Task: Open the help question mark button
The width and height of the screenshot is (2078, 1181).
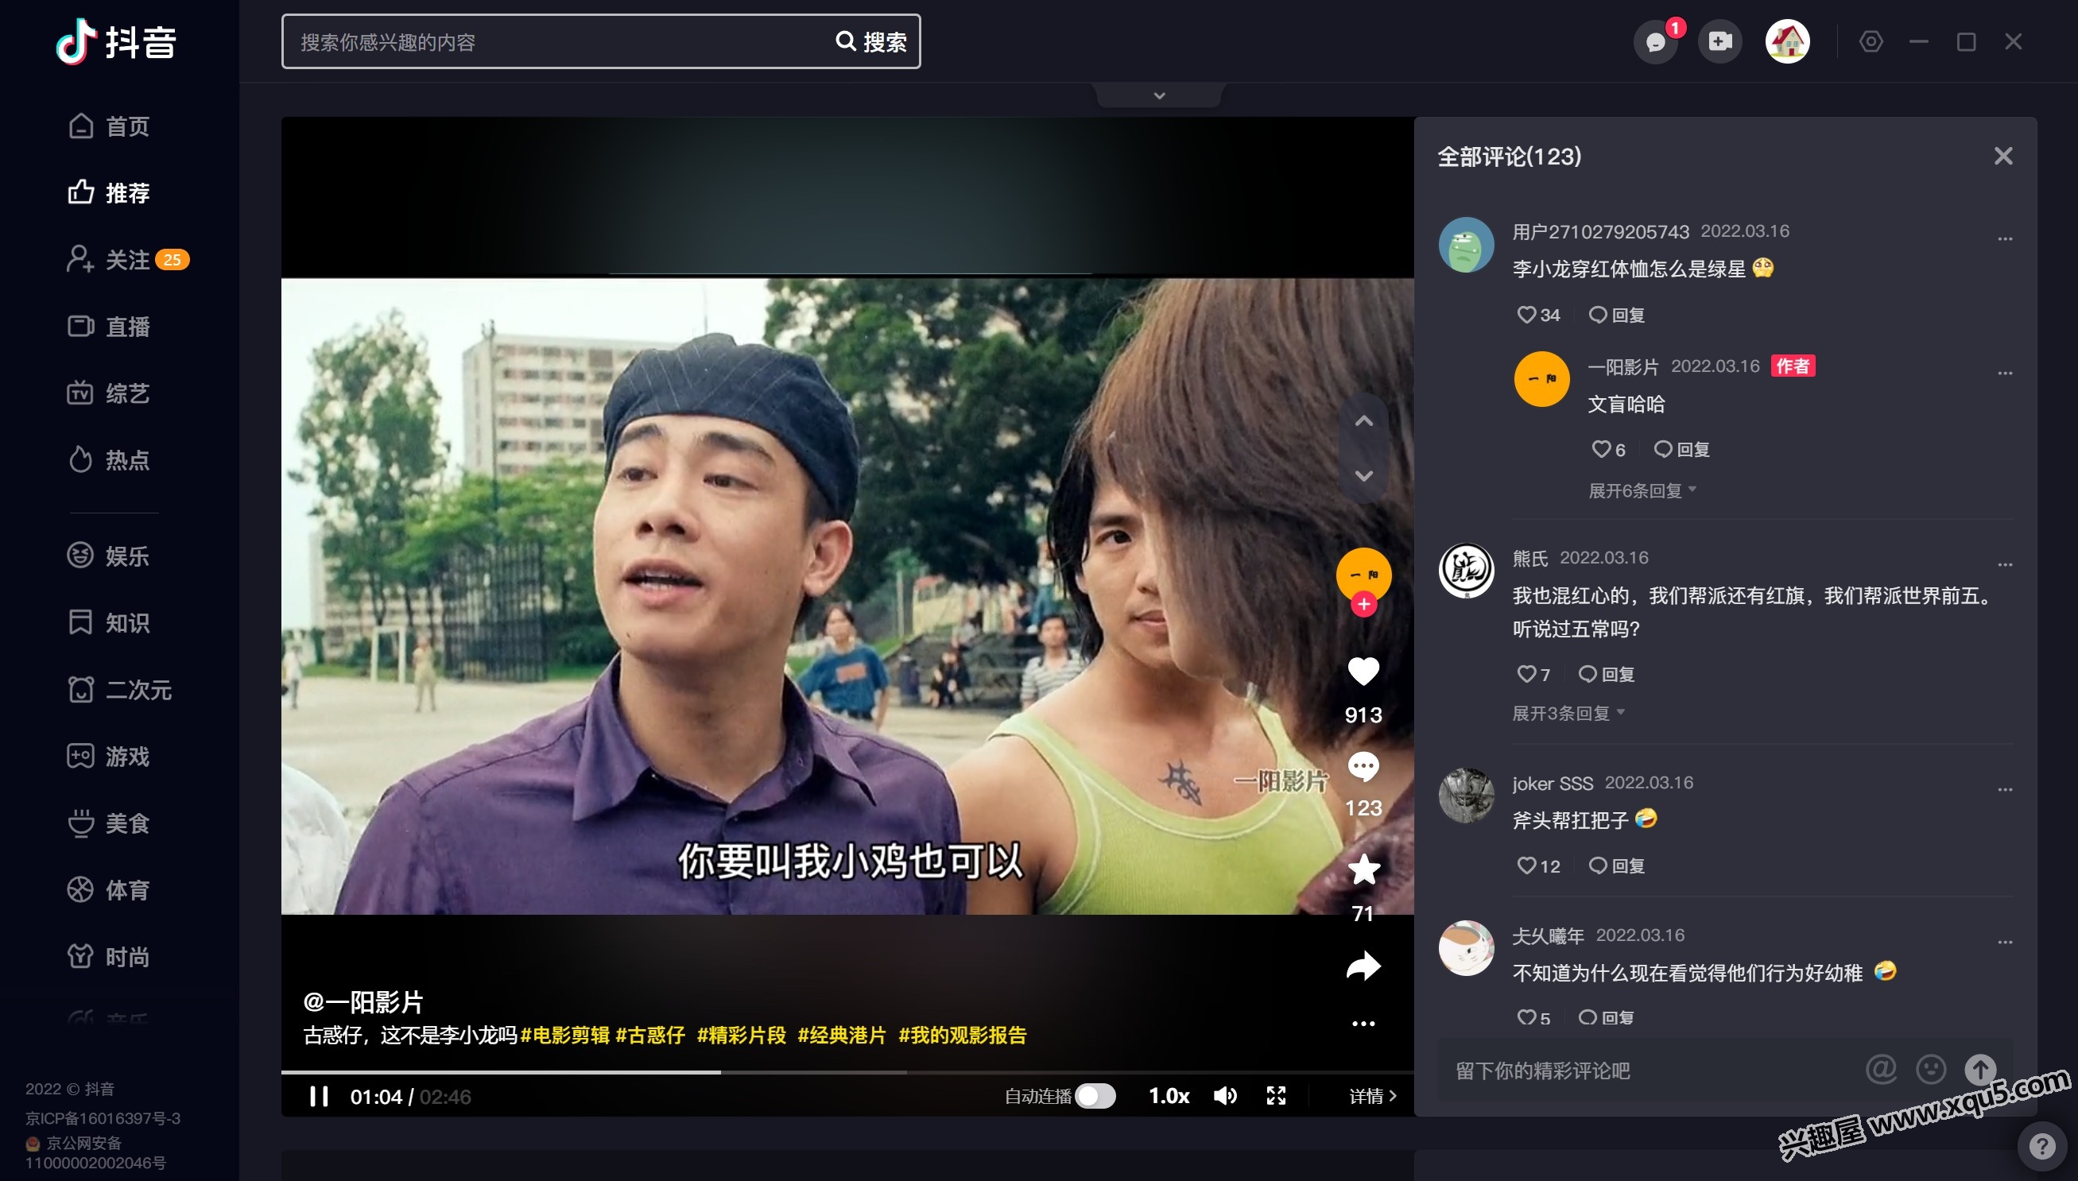Action: click(2042, 1146)
